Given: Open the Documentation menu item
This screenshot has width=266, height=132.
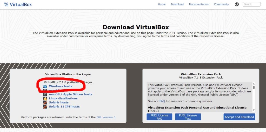Looking at the screenshot, I should (x=199, y=4).
